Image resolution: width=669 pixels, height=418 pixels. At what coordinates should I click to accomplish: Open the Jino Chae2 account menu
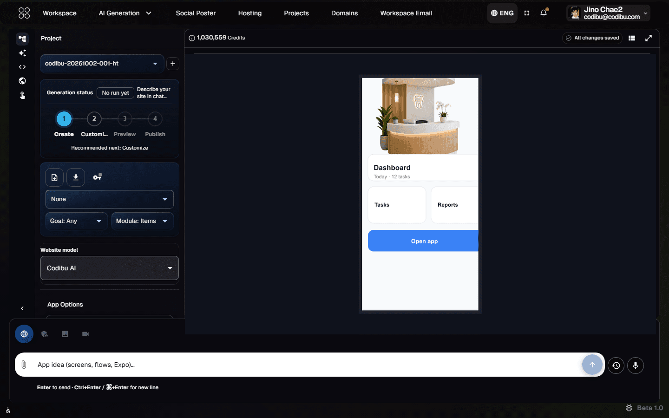tap(608, 13)
